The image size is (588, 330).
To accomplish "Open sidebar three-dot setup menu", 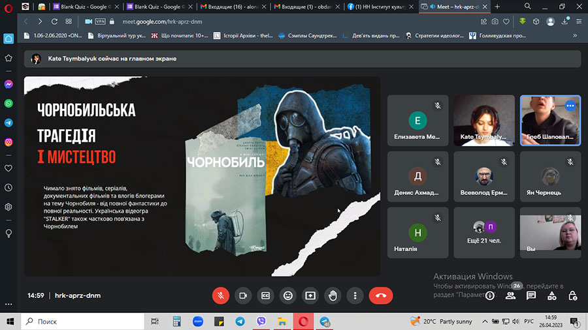I will point(8,304).
